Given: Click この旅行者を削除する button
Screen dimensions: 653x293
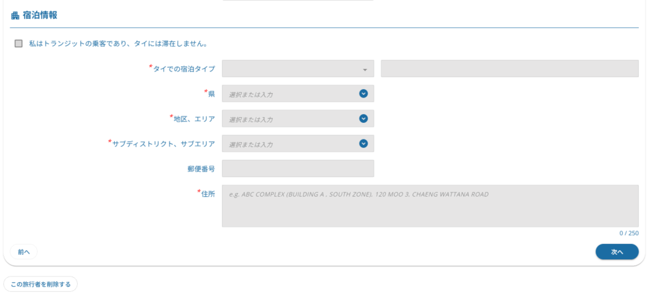Looking at the screenshot, I should coord(40,284).
